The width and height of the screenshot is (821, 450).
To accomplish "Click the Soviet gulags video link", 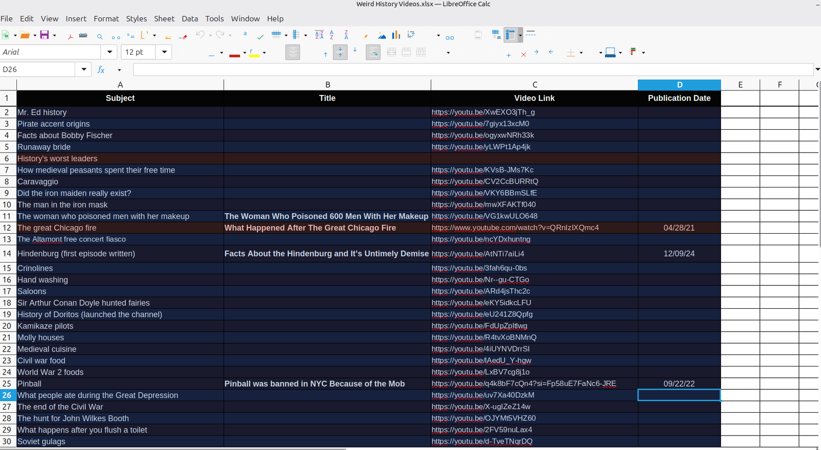I will tap(482, 442).
